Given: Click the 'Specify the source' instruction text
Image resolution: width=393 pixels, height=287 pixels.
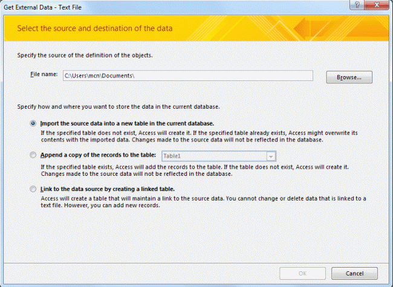Looking at the screenshot, I should click(x=84, y=55).
